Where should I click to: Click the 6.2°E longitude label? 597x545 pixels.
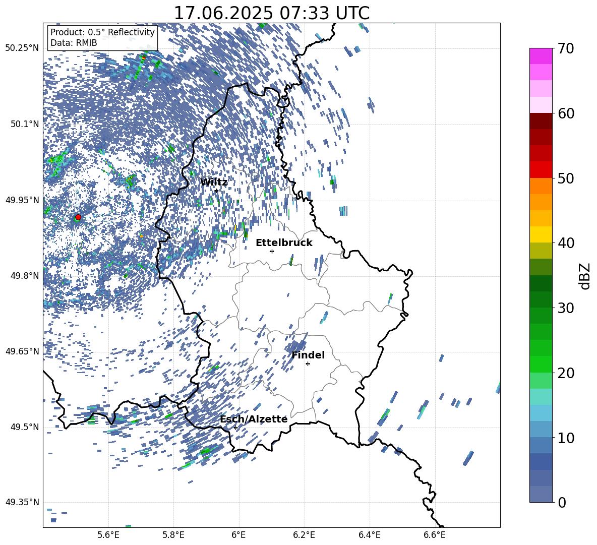(304, 535)
